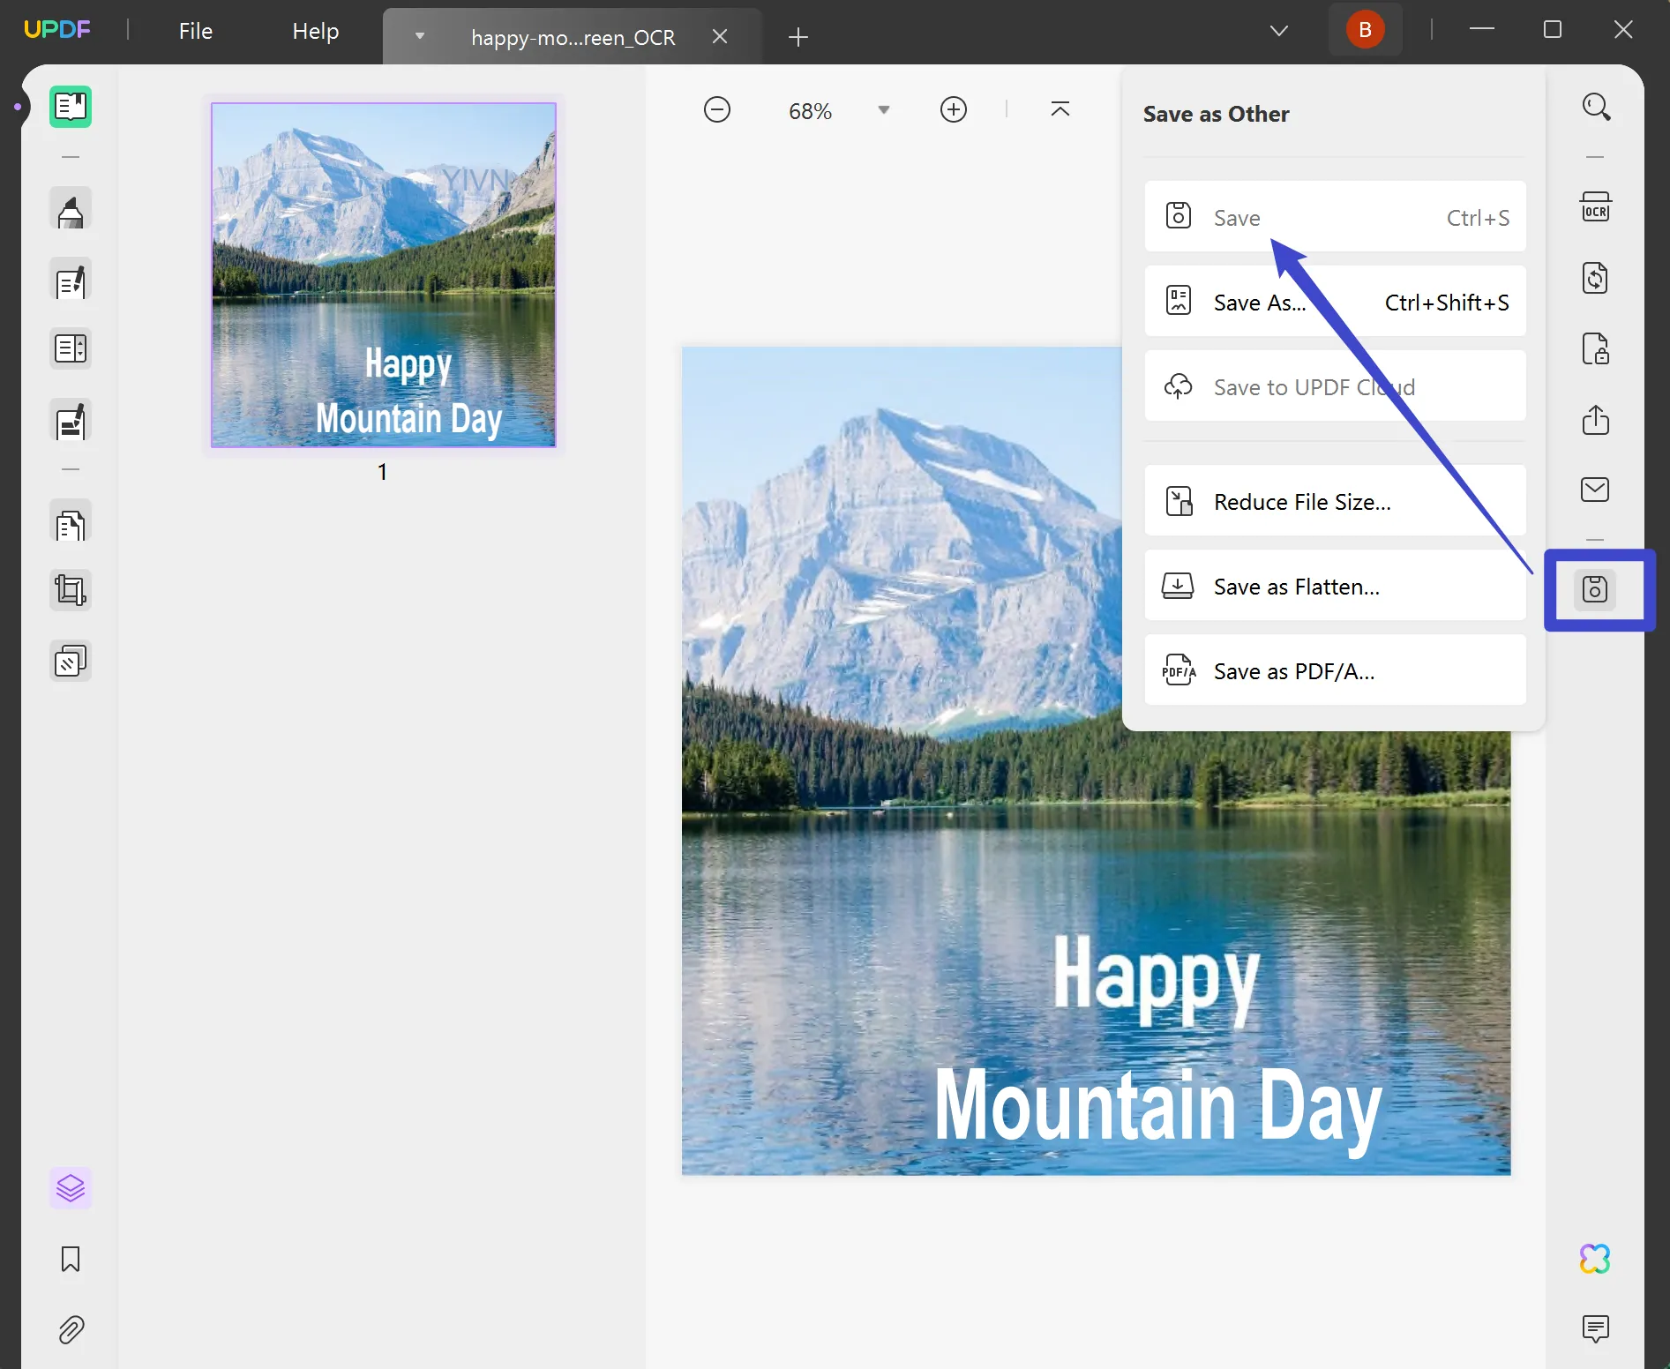
Task: Open the Layers panel icon
Action: click(71, 1188)
